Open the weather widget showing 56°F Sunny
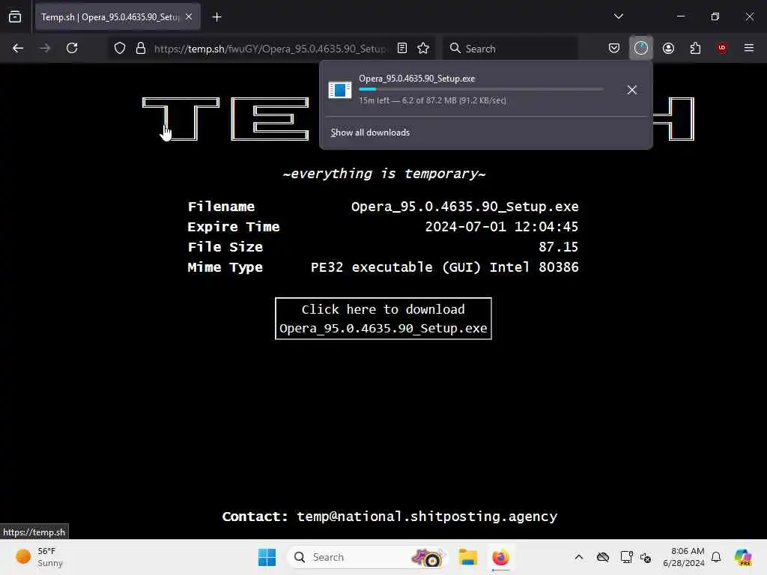The height and width of the screenshot is (575, 767). point(39,557)
